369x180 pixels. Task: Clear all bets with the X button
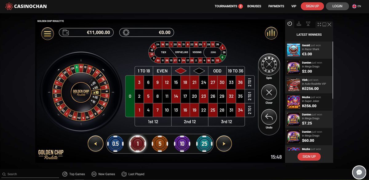pyautogui.click(x=269, y=92)
